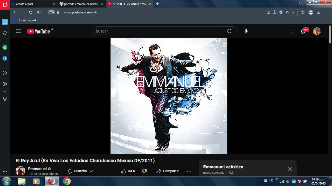Open browsing history clock icon in sidebar
This screenshot has width=332, height=186.
[x=5, y=73]
